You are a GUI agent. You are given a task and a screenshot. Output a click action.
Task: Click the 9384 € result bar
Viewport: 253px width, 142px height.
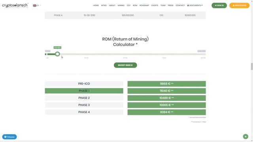click(167, 112)
